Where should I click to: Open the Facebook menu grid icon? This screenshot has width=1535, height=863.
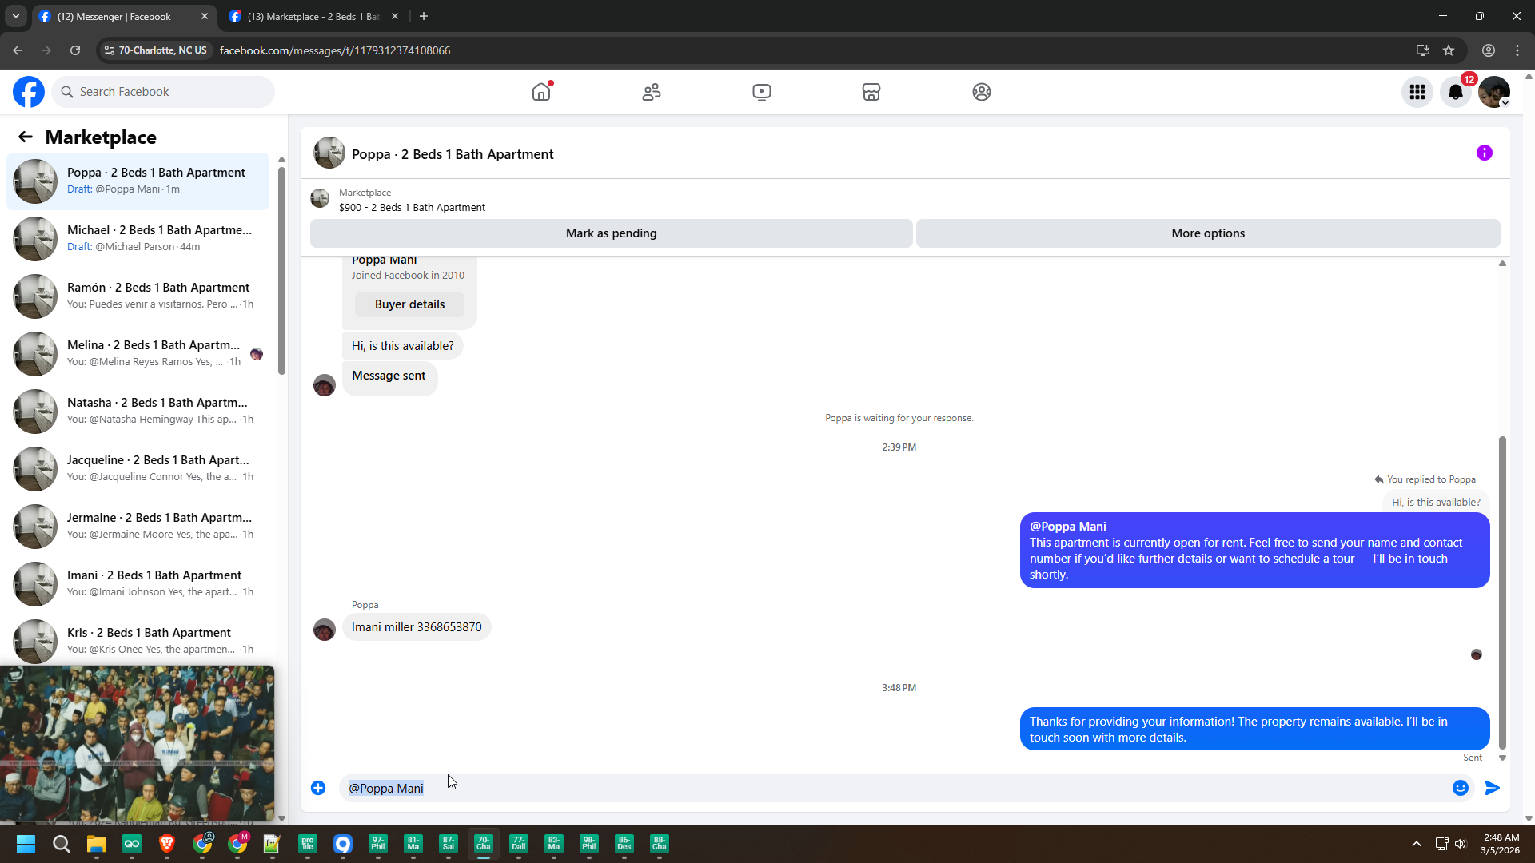pyautogui.click(x=1417, y=92)
